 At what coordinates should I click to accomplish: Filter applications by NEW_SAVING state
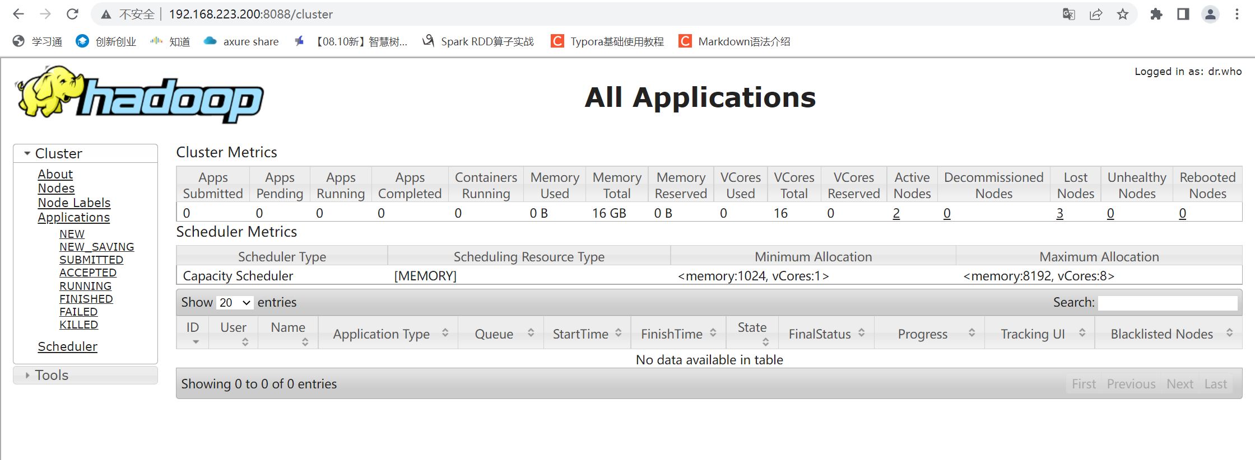click(x=96, y=247)
